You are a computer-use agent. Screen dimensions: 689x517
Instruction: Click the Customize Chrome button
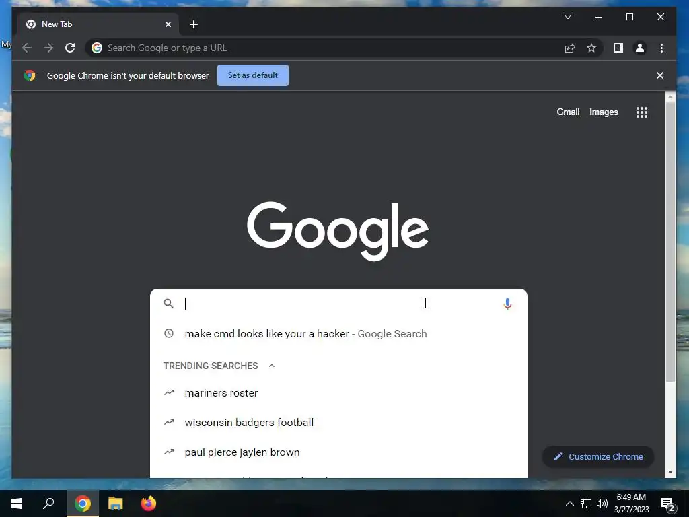tap(598, 457)
